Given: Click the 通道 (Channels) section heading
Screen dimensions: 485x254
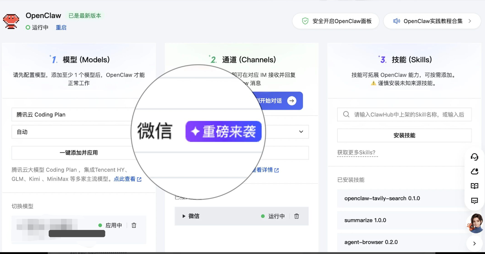Looking at the screenshot, I should click(249, 59).
